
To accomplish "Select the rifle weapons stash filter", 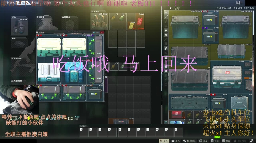I will coord(166,17).
